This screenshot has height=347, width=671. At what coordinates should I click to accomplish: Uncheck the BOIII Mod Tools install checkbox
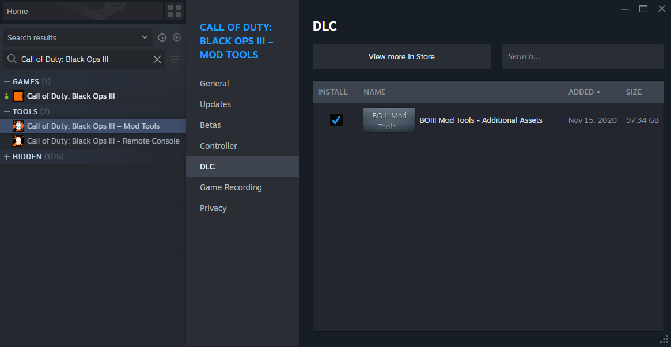(336, 120)
